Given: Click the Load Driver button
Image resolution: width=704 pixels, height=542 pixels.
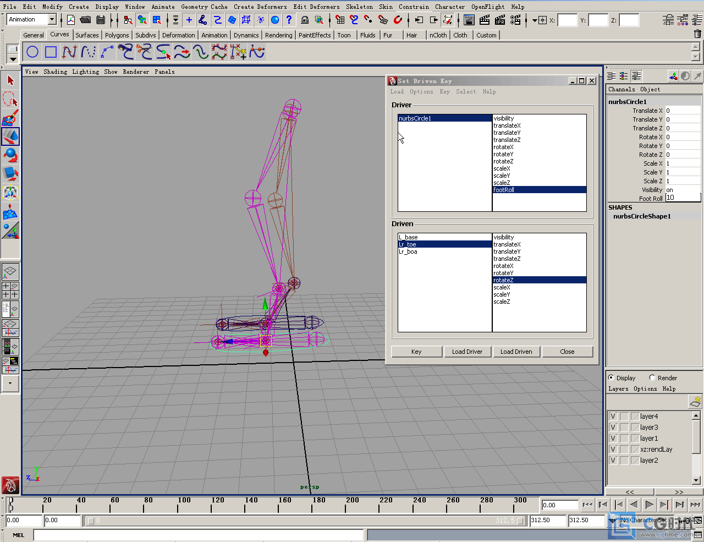Looking at the screenshot, I should click(467, 352).
